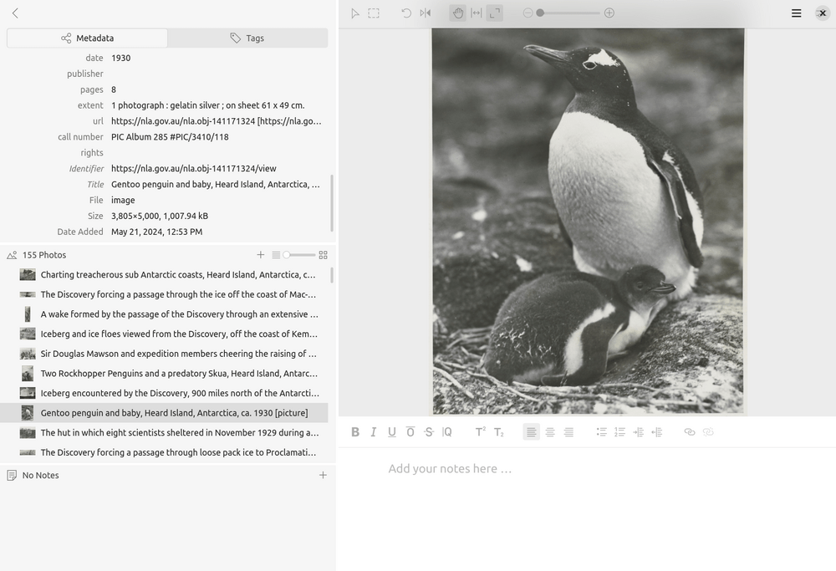Select the arrow pointer tool

[x=355, y=13]
